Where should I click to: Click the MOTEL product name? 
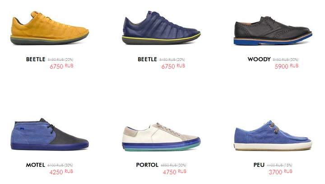(x=36, y=165)
